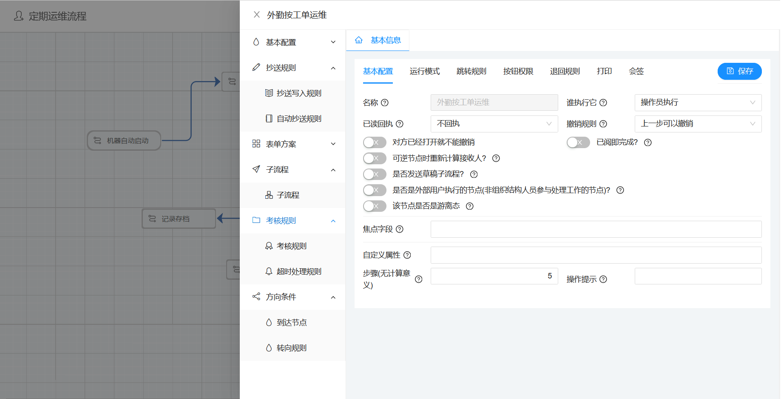Click the 考核规则 sub-item icon
This screenshot has width=781, height=399.
coord(269,246)
